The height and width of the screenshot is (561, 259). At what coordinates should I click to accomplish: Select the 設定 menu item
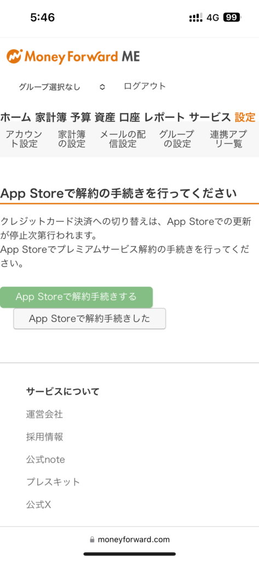[x=245, y=117]
